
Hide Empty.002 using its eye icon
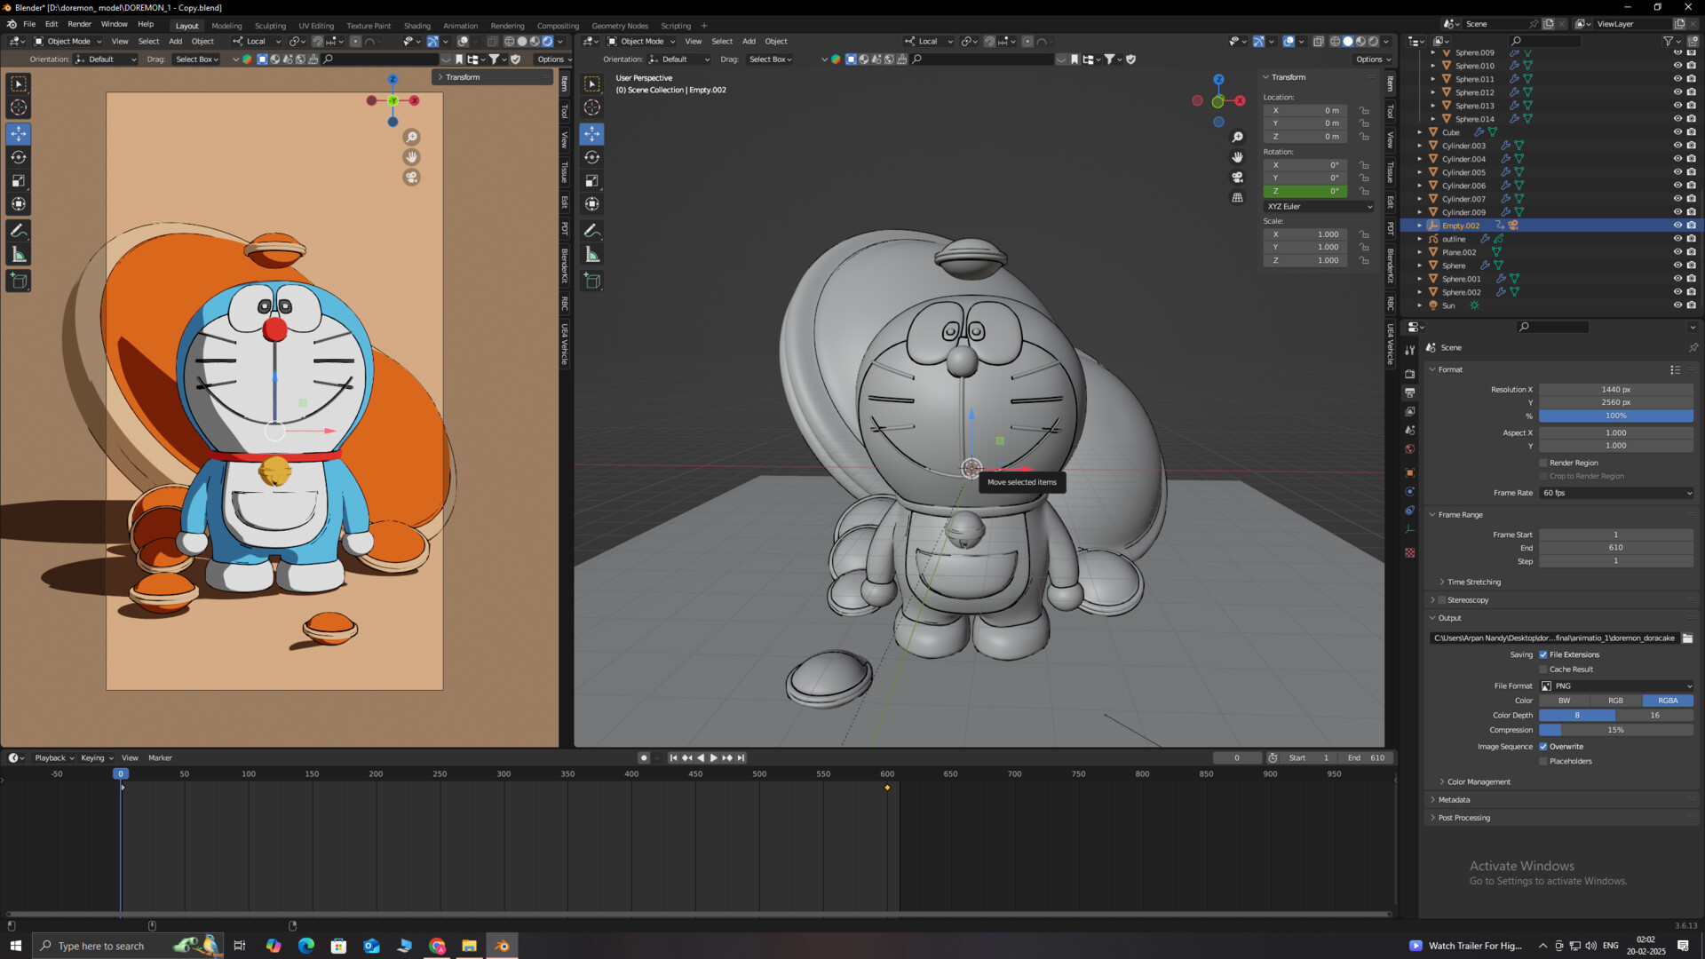pos(1677,226)
